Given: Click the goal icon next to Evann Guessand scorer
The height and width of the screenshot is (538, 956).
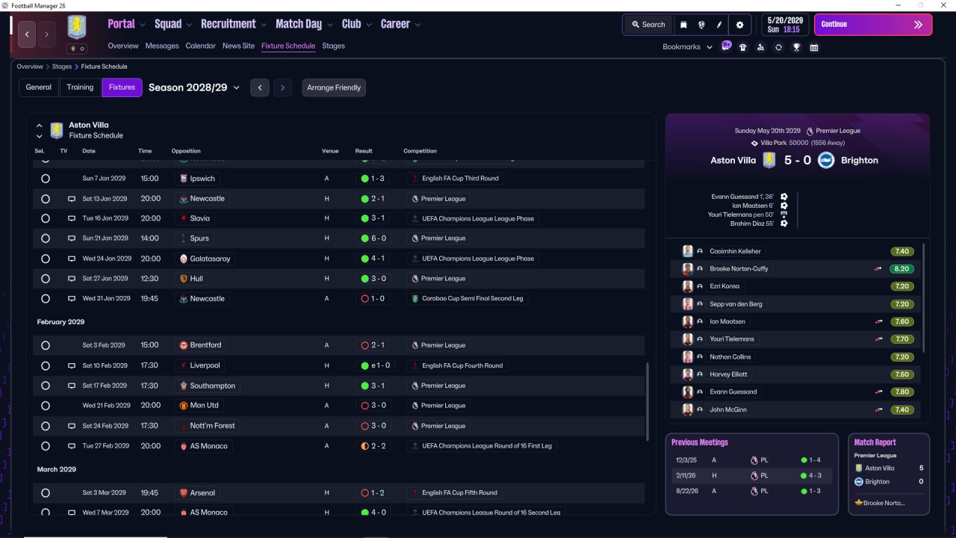Looking at the screenshot, I should 783,197.
